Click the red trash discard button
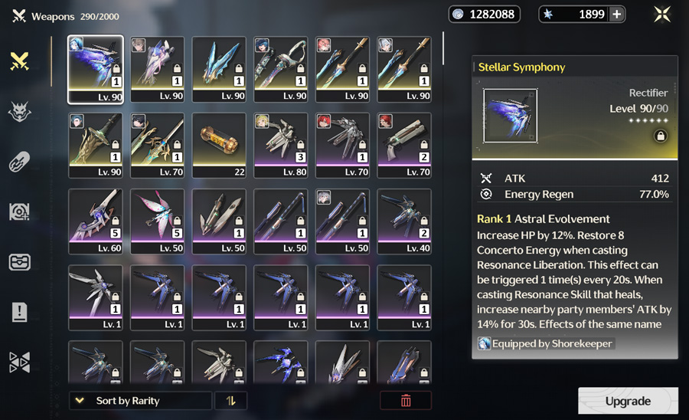The height and width of the screenshot is (420, 689). (x=406, y=401)
